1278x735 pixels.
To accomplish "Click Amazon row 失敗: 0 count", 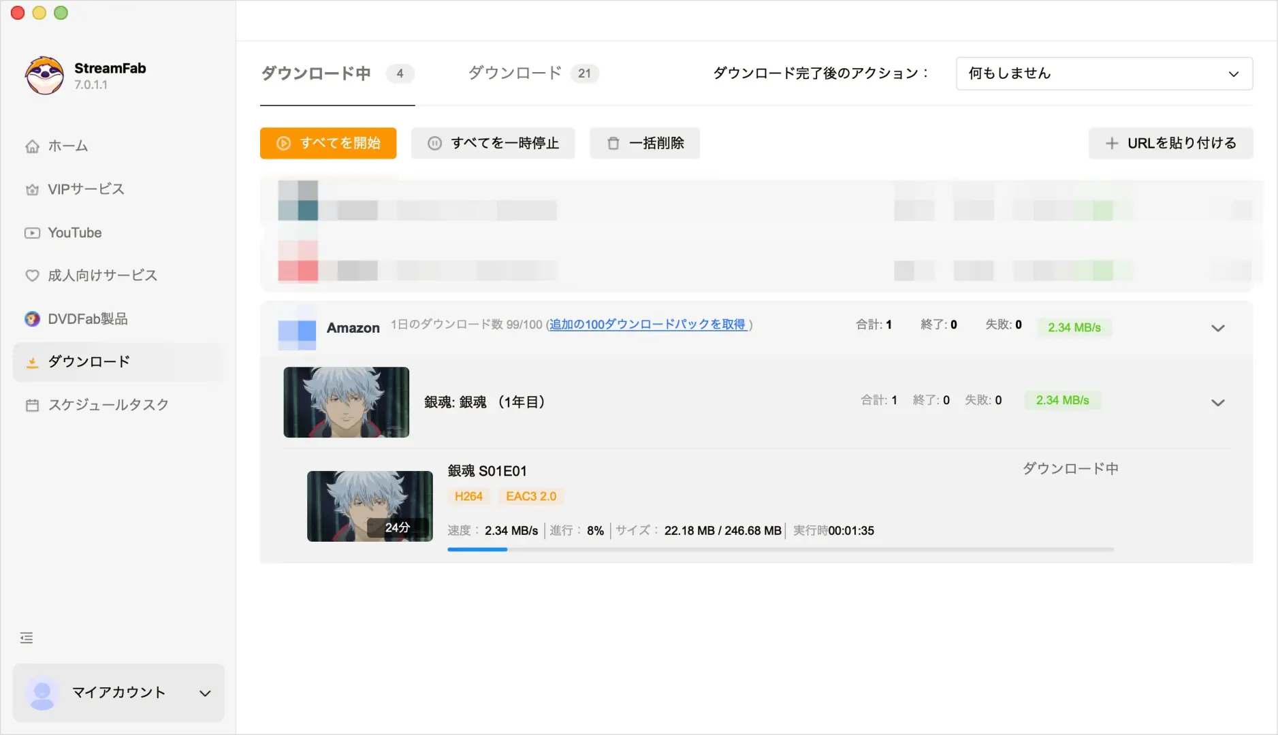I will (x=1004, y=325).
